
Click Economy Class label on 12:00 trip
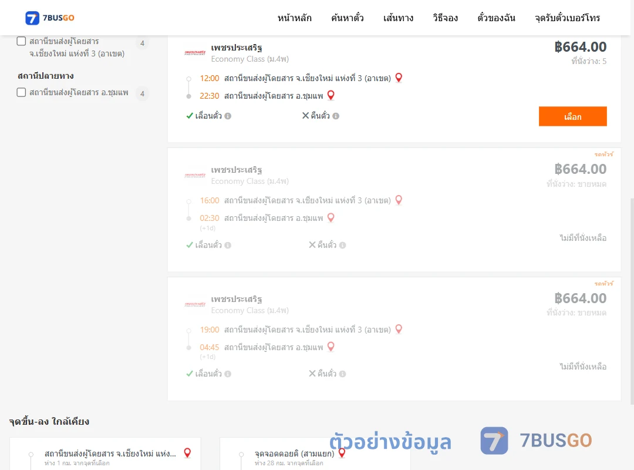point(250,59)
